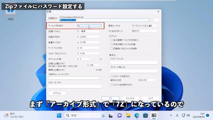Open solid block size 4 GB dropdown
Viewport: 213px width, 120px height.
click(x=89, y=53)
